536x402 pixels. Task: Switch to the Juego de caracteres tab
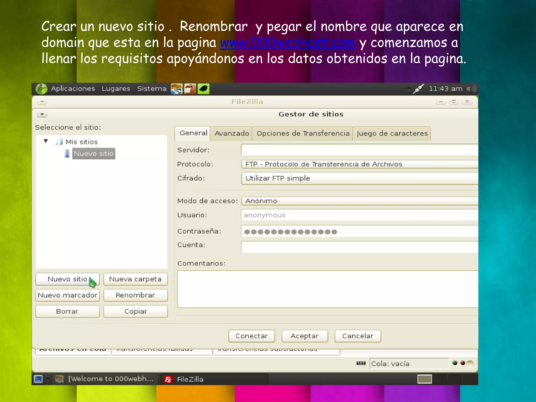tap(392, 133)
